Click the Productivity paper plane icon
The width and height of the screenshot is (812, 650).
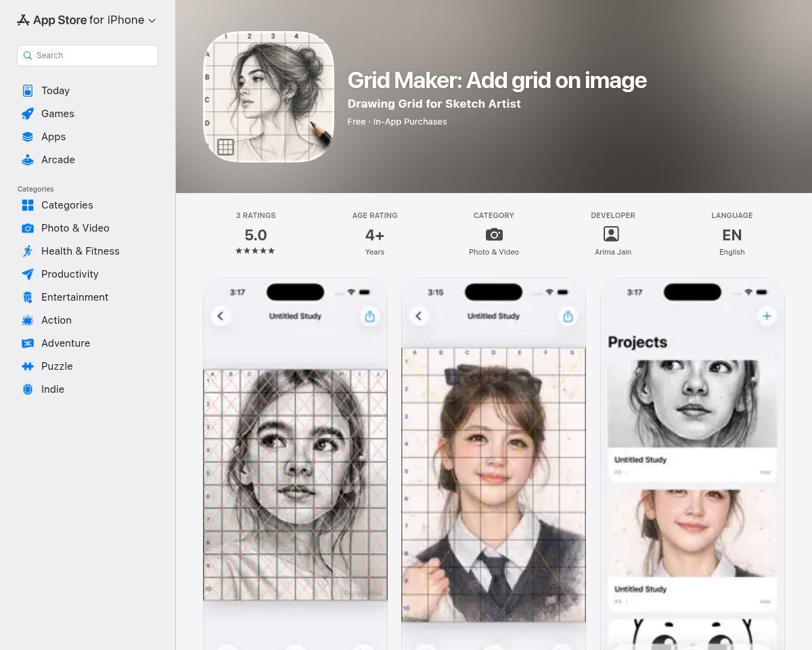click(28, 274)
